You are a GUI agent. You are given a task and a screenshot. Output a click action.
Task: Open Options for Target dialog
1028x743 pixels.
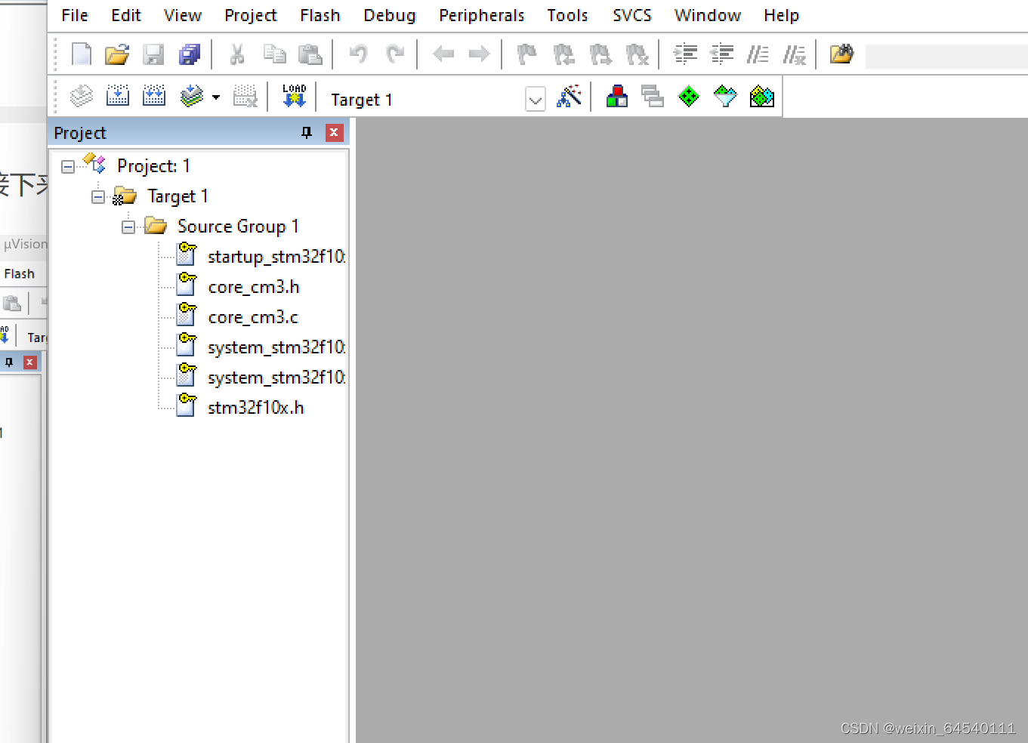570,97
